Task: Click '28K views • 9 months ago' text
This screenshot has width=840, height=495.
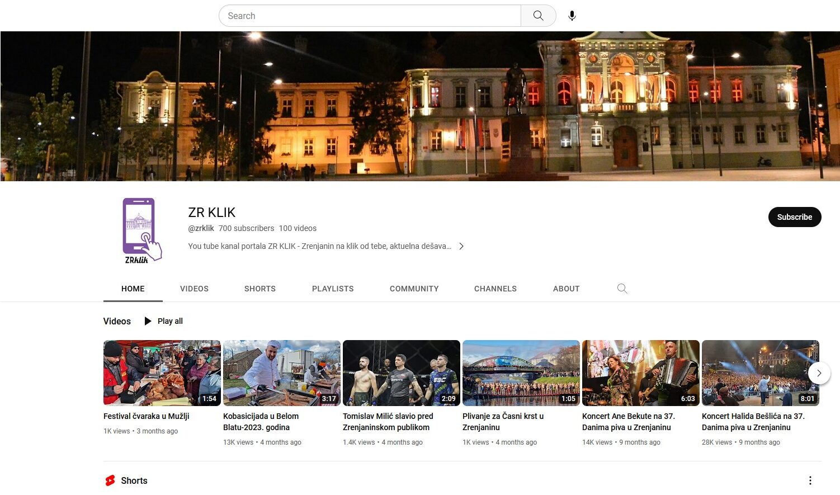Action: [x=741, y=442]
